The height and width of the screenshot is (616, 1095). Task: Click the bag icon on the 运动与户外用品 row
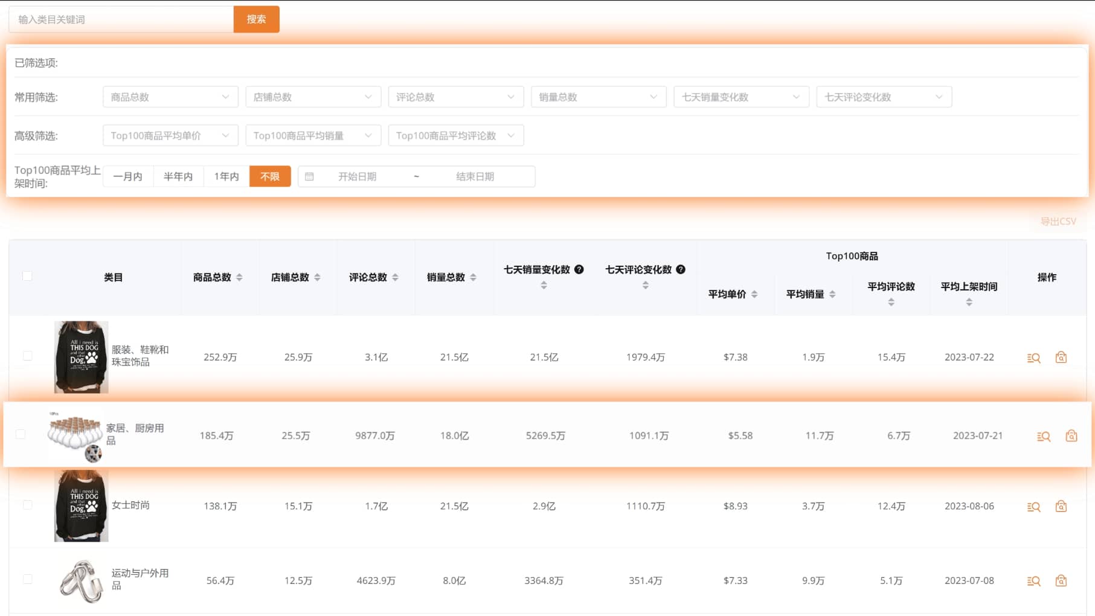1061,580
